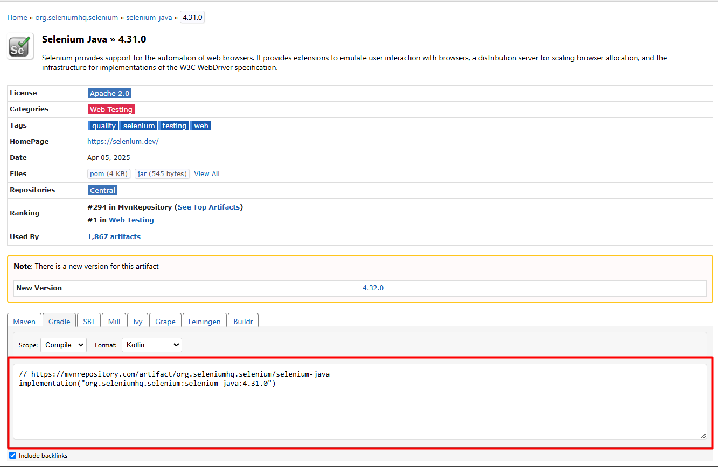
Task: Switch to the SBT tab
Action: (x=89, y=321)
